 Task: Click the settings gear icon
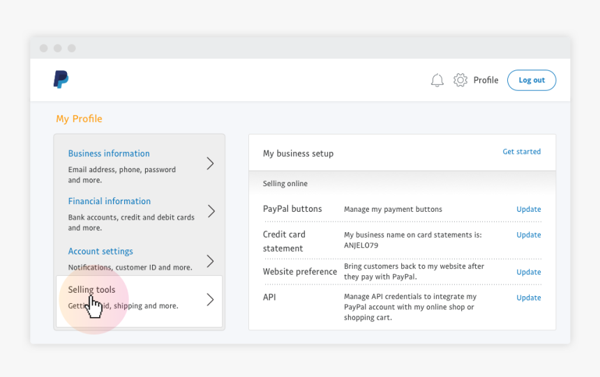click(460, 80)
